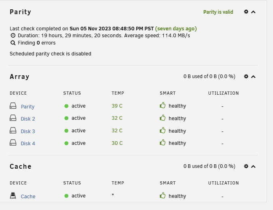Open the Disk 2 link
Screen dimensions: 273x210
click(28, 119)
